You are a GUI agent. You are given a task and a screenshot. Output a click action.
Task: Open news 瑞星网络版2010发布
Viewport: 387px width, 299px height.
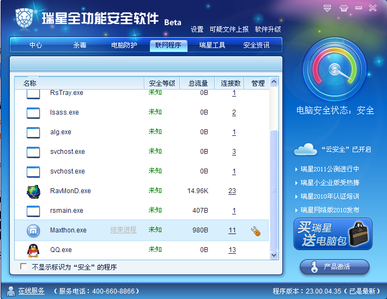tap(329, 210)
